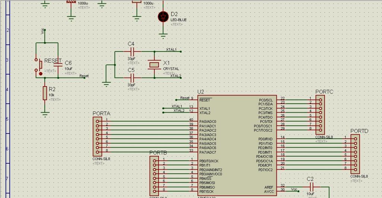Select capacitor C4 symbol

132,51
